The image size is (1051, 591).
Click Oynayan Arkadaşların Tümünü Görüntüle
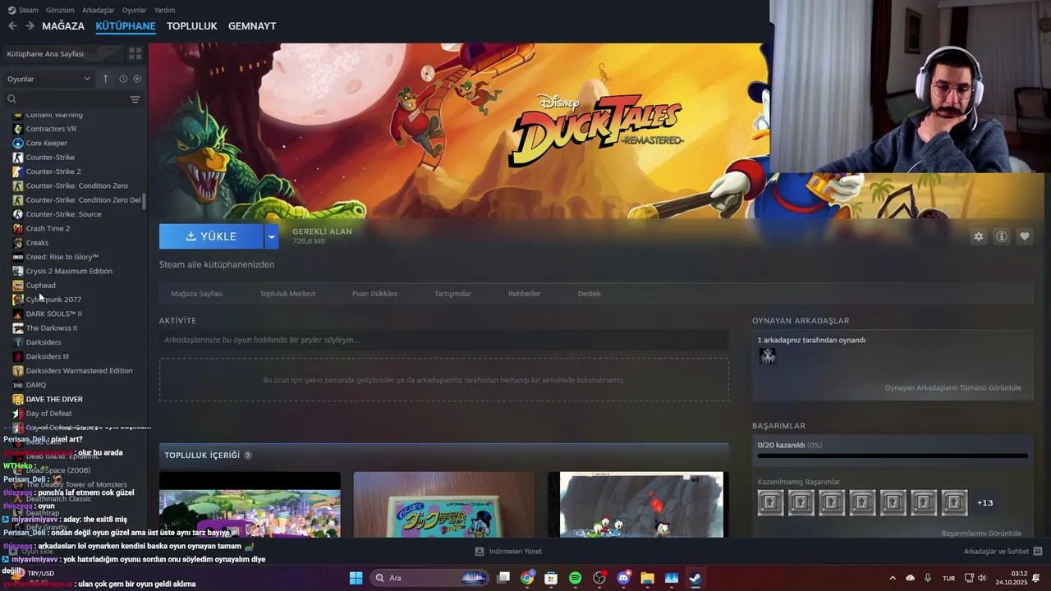(952, 387)
